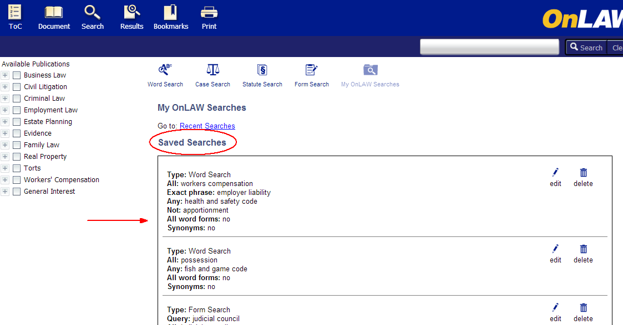
Task: Open Word Search tab
Action: 165,75
